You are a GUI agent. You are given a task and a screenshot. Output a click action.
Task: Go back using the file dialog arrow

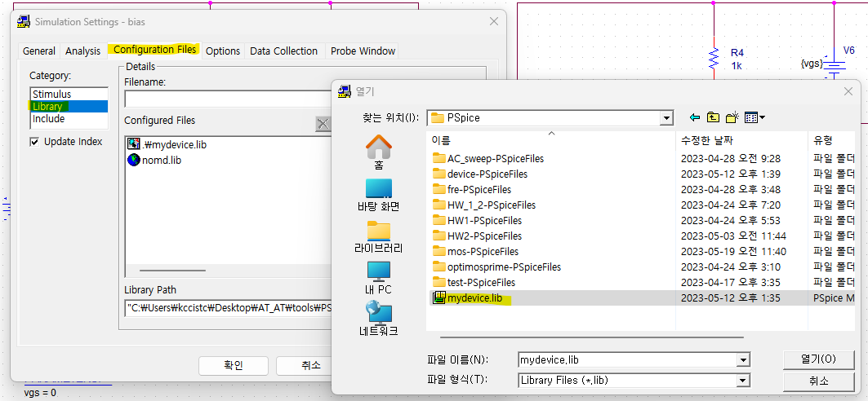[695, 117]
